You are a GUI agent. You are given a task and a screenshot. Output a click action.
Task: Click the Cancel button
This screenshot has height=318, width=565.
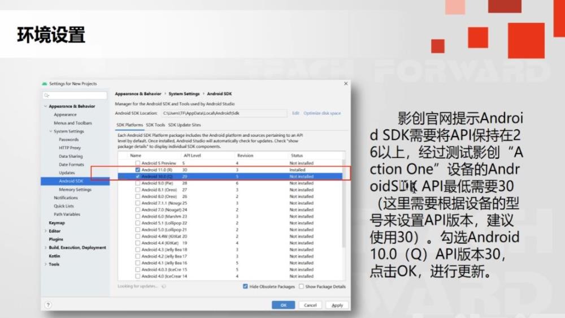pyautogui.click(x=310, y=305)
